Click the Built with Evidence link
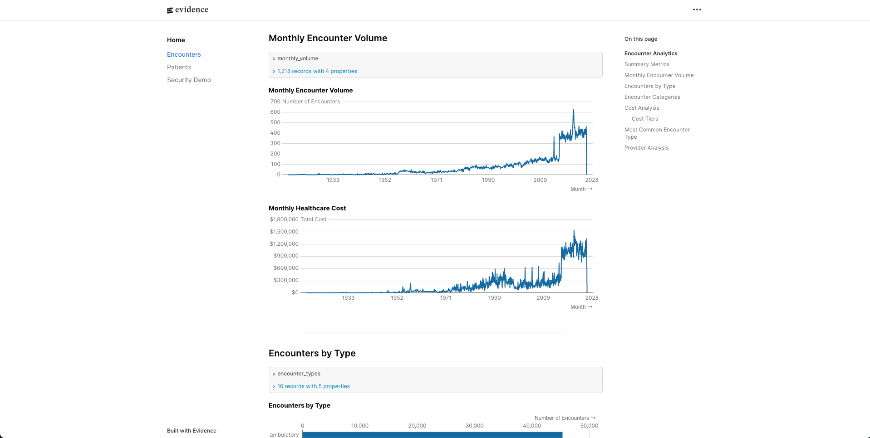 pos(192,431)
